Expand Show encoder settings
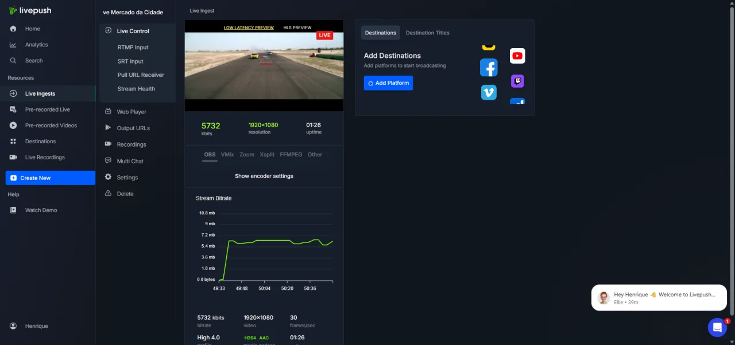The image size is (735, 345). coord(264,176)
